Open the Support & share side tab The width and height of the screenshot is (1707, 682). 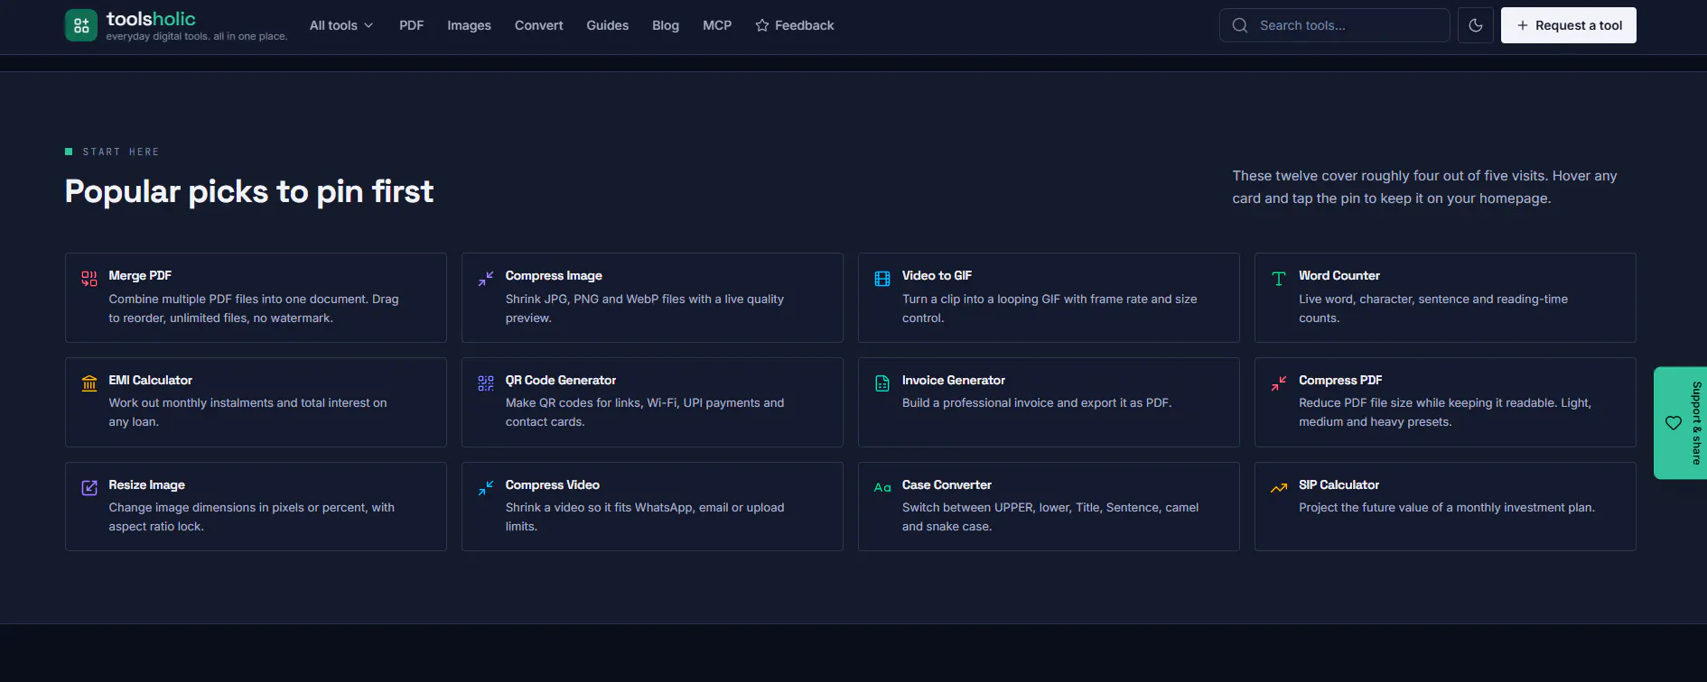pyautogui.click(x=1681, y=423)
